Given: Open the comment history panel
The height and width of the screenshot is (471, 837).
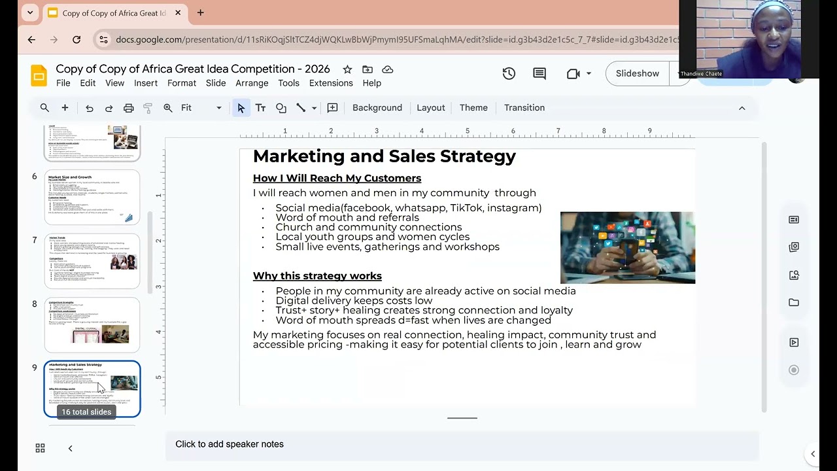Looking at the screenshot, I should pos(539,74).
